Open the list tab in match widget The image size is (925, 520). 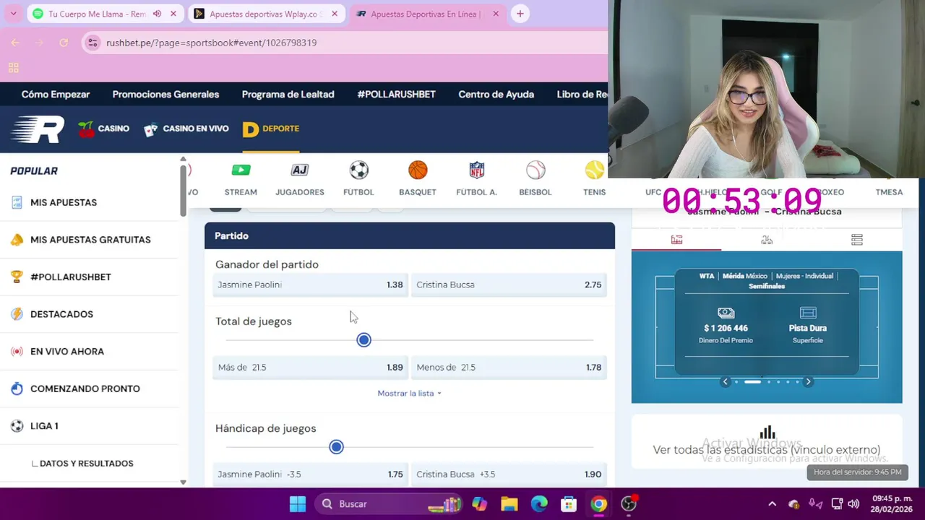point(857,240)
